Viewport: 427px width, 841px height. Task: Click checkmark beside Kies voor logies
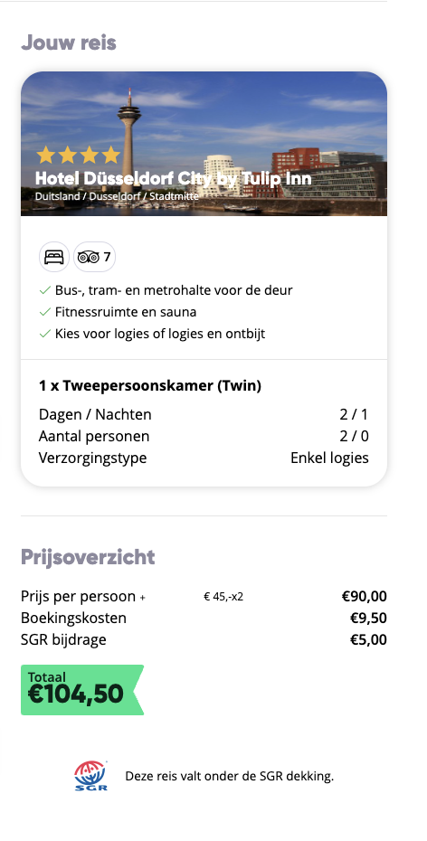pos(45,334)
